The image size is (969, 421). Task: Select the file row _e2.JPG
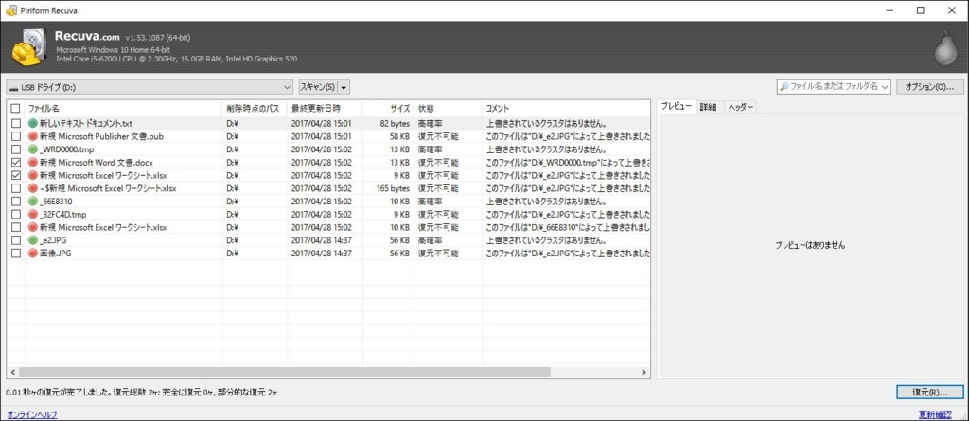328,240
